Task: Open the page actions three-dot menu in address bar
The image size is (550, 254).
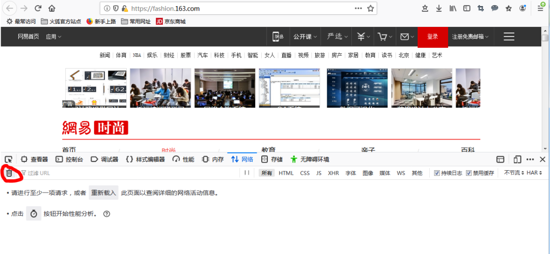Action: pos(358,9)
